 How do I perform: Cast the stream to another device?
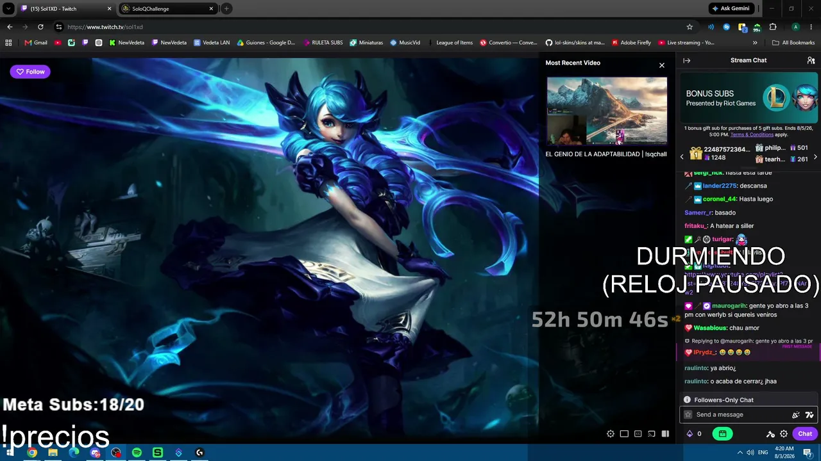pos(652,433)
